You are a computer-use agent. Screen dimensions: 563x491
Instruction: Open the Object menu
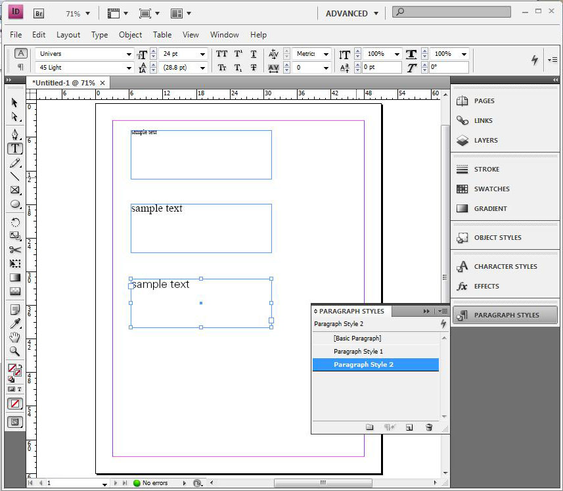tap(130, 35)
